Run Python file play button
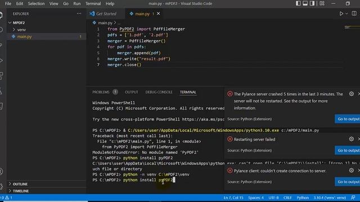Image resolution: width=360 pixels, height=202 pixels. click(x=341, y=13)
